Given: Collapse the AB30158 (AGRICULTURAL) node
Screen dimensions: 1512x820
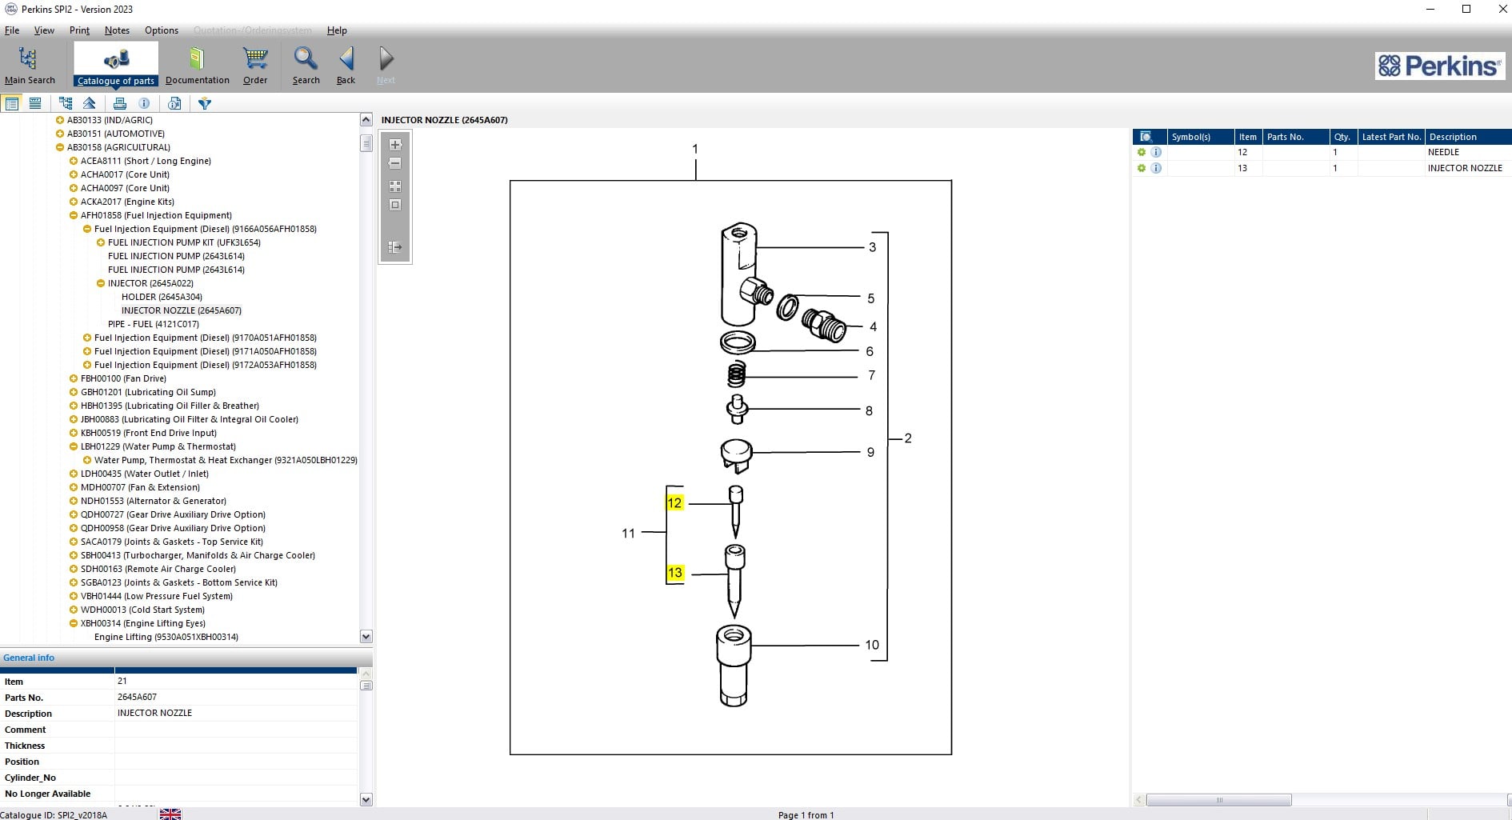Looking at the screenshot, I should pyautogui.click(x=59, y=147).
